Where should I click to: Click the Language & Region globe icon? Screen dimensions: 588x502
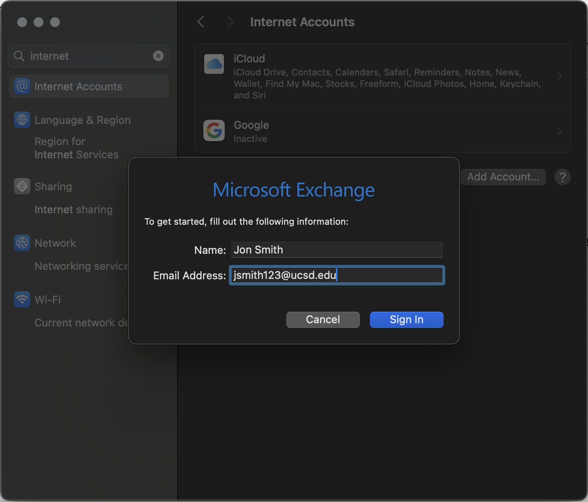coord(22,120)
